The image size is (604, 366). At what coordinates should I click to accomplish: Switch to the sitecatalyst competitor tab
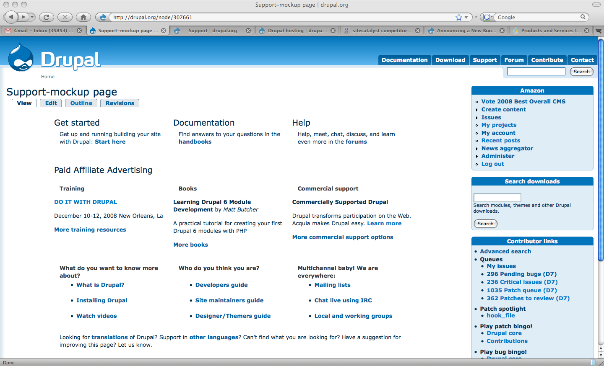pyautogui.click(x=382, y=31)
